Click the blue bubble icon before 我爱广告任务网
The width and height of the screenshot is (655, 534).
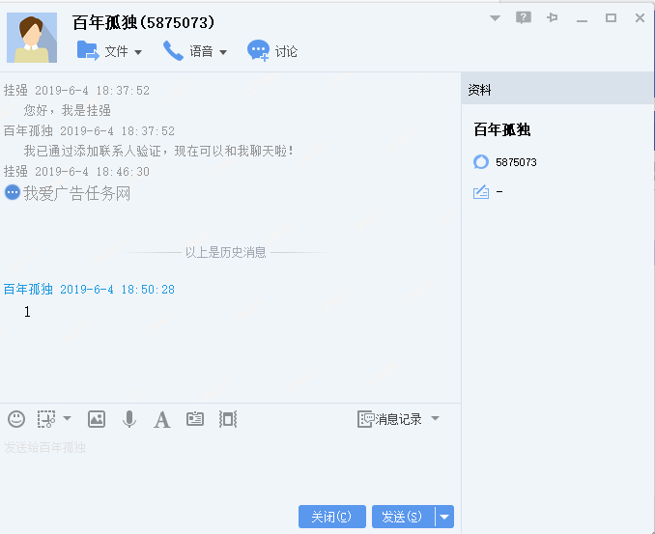pyautogui.click(x=13, y=192)
